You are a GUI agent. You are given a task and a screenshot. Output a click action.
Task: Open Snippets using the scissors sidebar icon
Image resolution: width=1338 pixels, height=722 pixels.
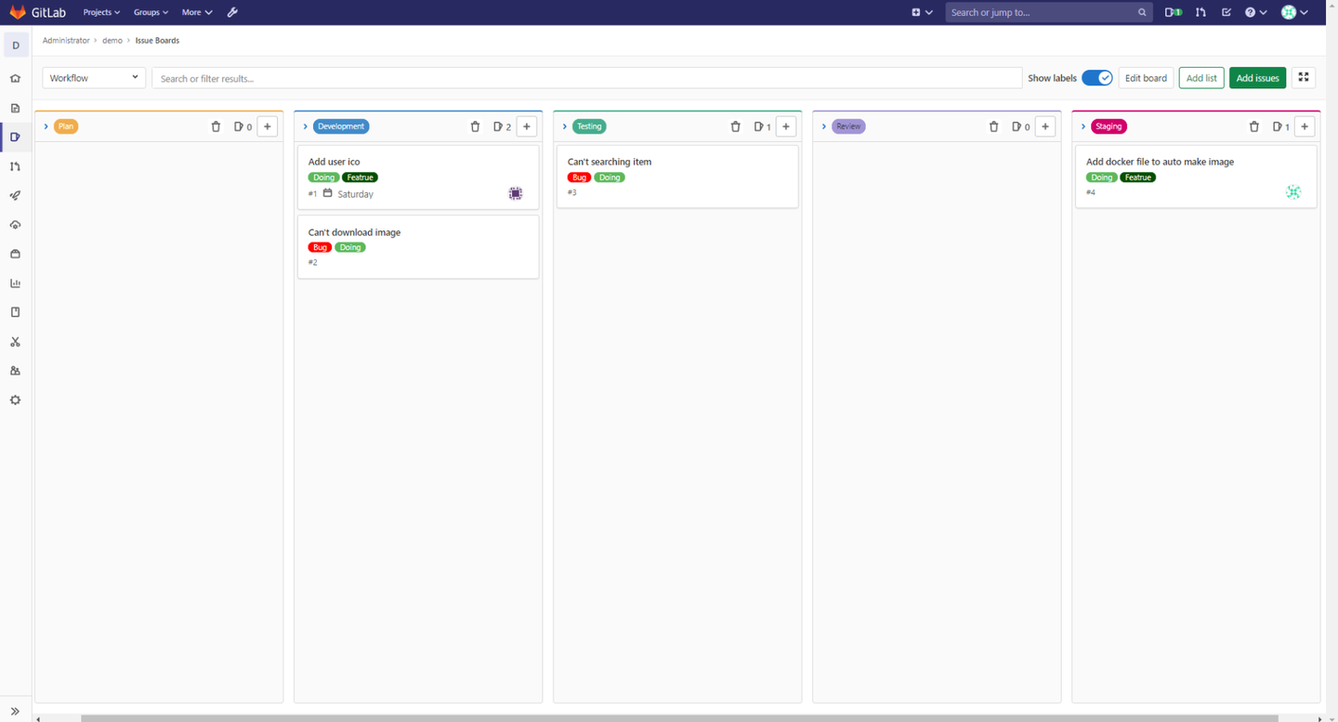coord(15,341)
